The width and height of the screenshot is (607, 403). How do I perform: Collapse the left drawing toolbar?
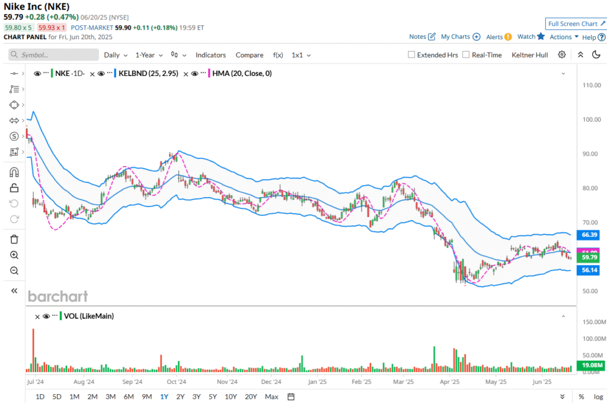click(15, 291)
